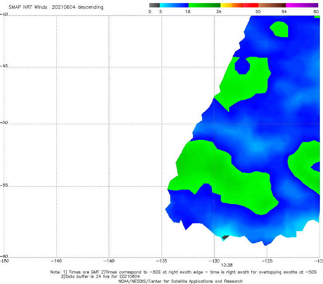
Task: Click the longitude label '-125'
Action: [x=267, y=261]
